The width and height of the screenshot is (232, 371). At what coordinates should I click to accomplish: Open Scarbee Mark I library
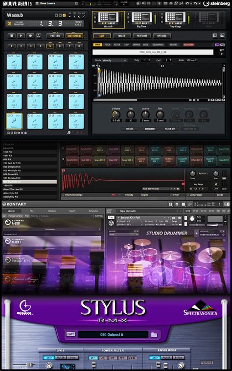[x=52, y=241]
